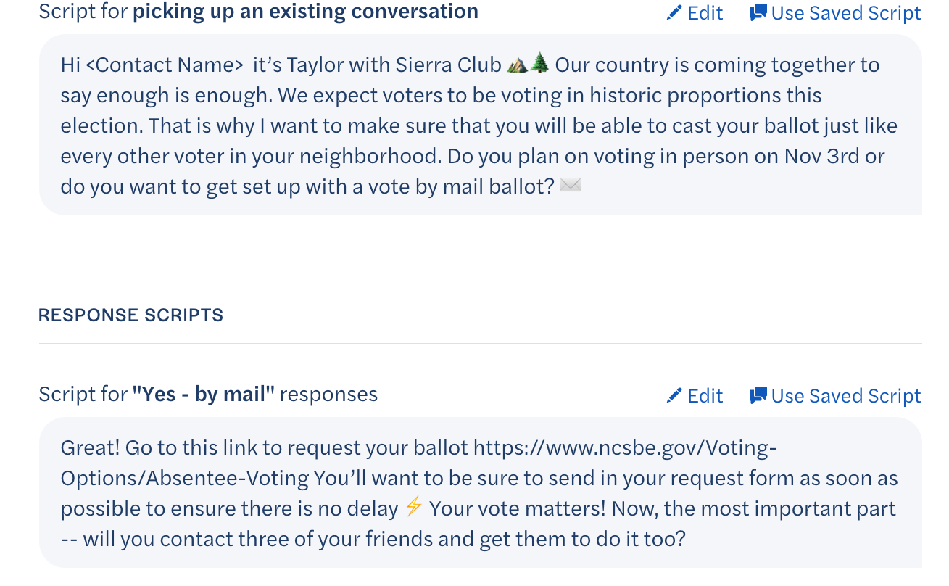Click the pencil icon for "Yes - by mail" script
The image size is (949, 586).
pyautogui.click(x=674, y=395)
